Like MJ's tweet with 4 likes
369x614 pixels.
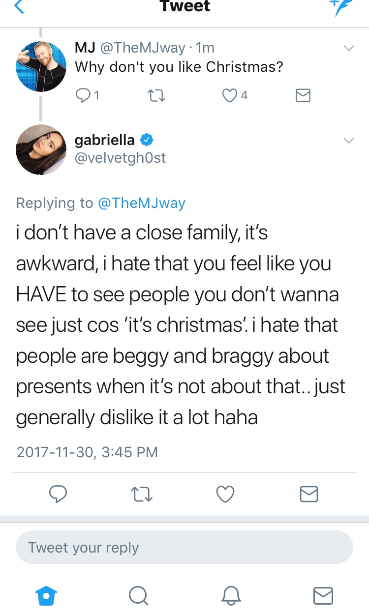coord(230,95)
